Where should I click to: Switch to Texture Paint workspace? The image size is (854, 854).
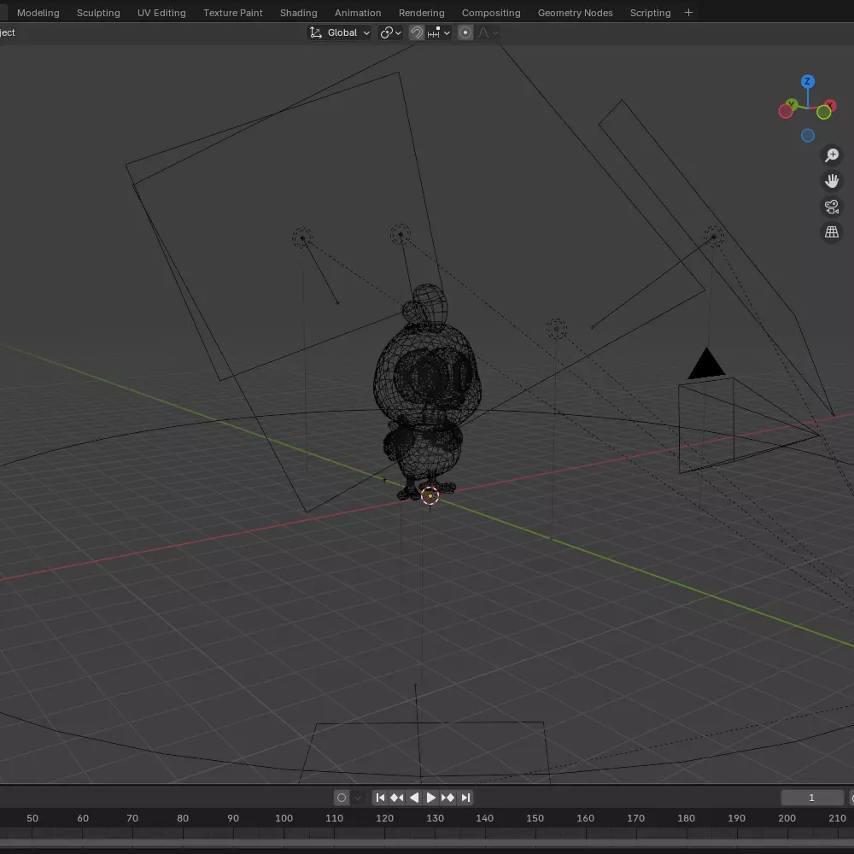(x=232, y=13)
